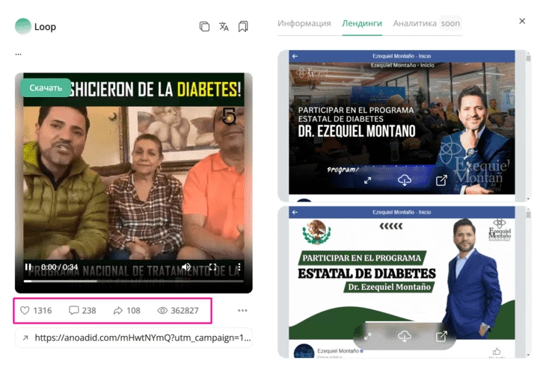Click the thumbs up icon in second landing
Screen dimensions: 546x375
tap(497, 351)
